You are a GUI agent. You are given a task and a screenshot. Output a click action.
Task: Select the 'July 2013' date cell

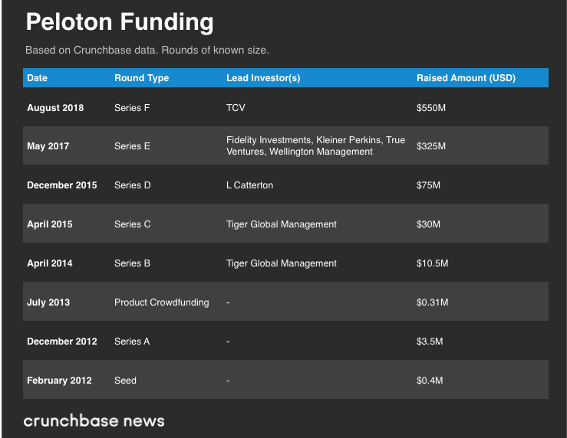click(x=48, y=302)
